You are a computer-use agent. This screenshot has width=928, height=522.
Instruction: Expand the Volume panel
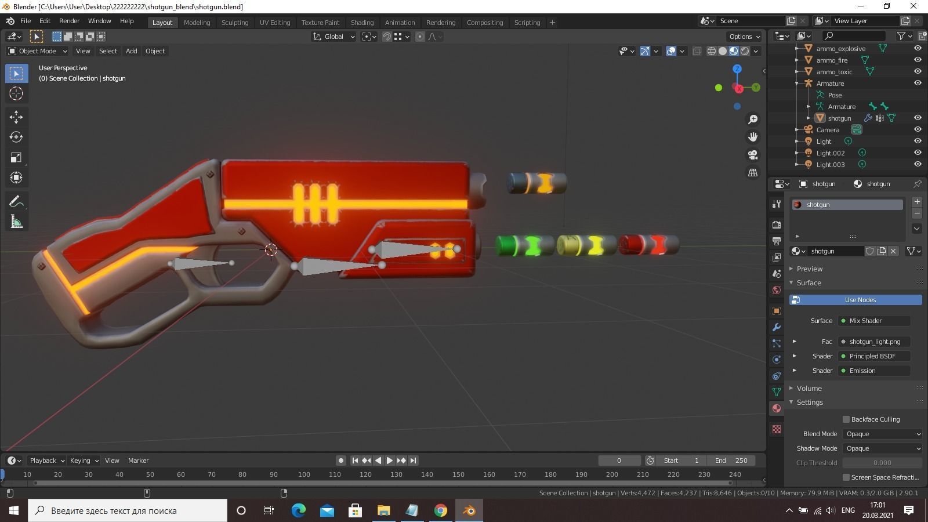pyautogui.click(x=809, y=389)
